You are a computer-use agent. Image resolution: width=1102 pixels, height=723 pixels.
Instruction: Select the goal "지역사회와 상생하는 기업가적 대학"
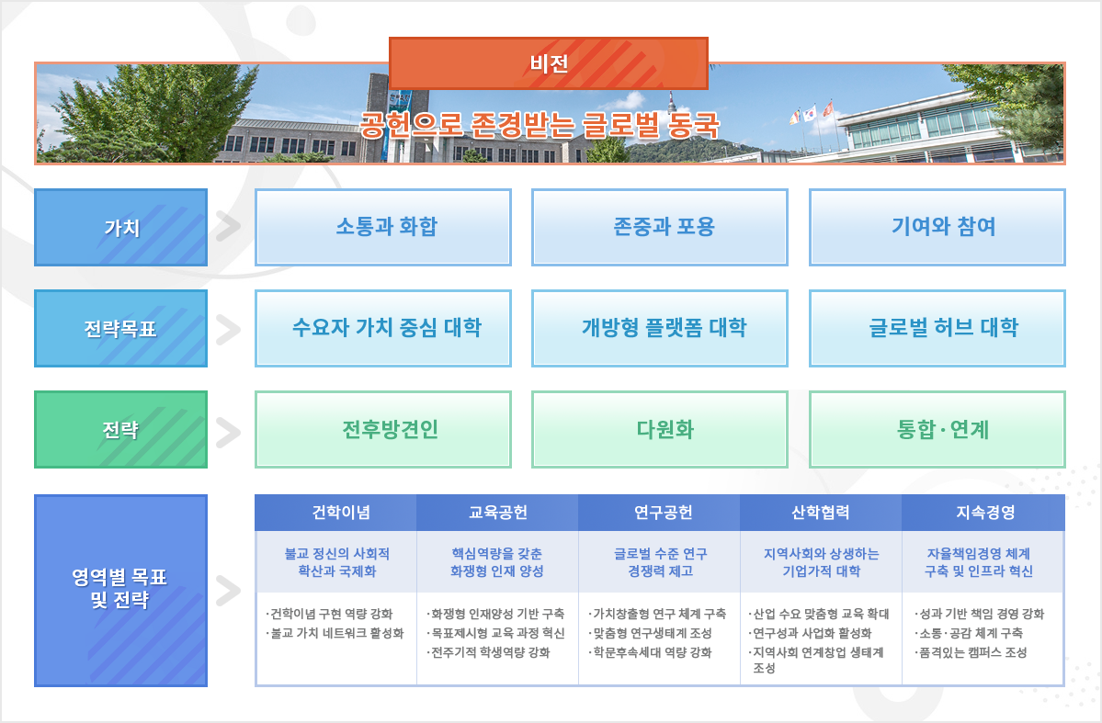coord(821,562)
